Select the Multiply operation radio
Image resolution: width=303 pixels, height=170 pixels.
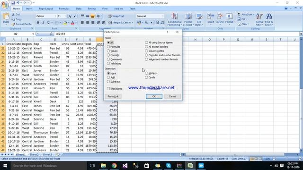pyautogui.click(x=146, y=73)
